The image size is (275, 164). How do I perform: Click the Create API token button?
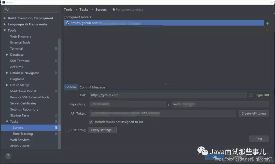(x=253, y=113)
